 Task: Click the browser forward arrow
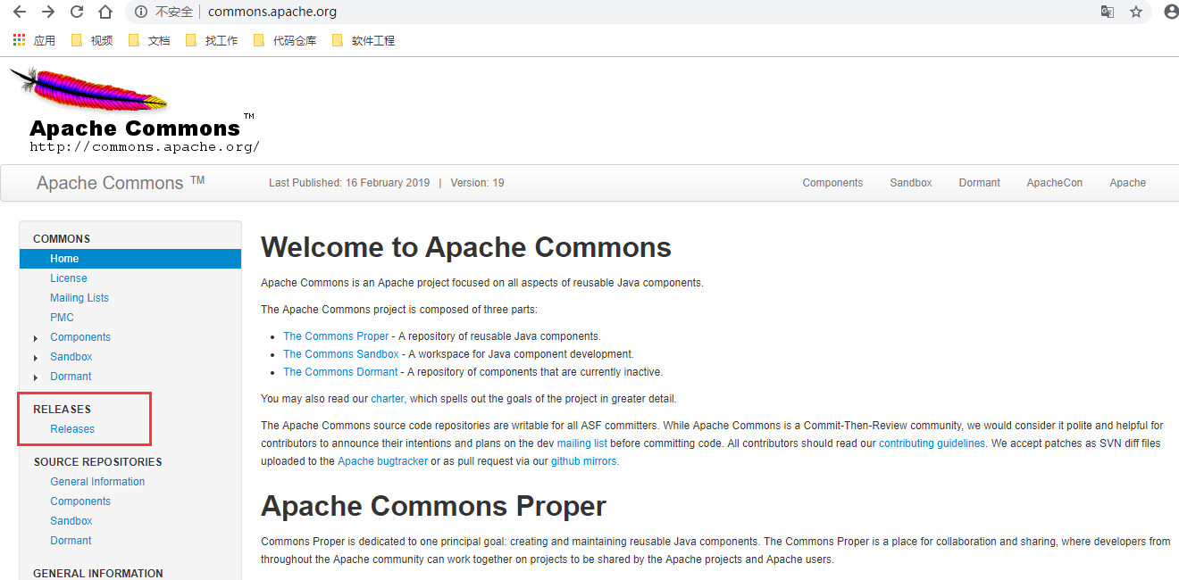[x=48, y=12]
